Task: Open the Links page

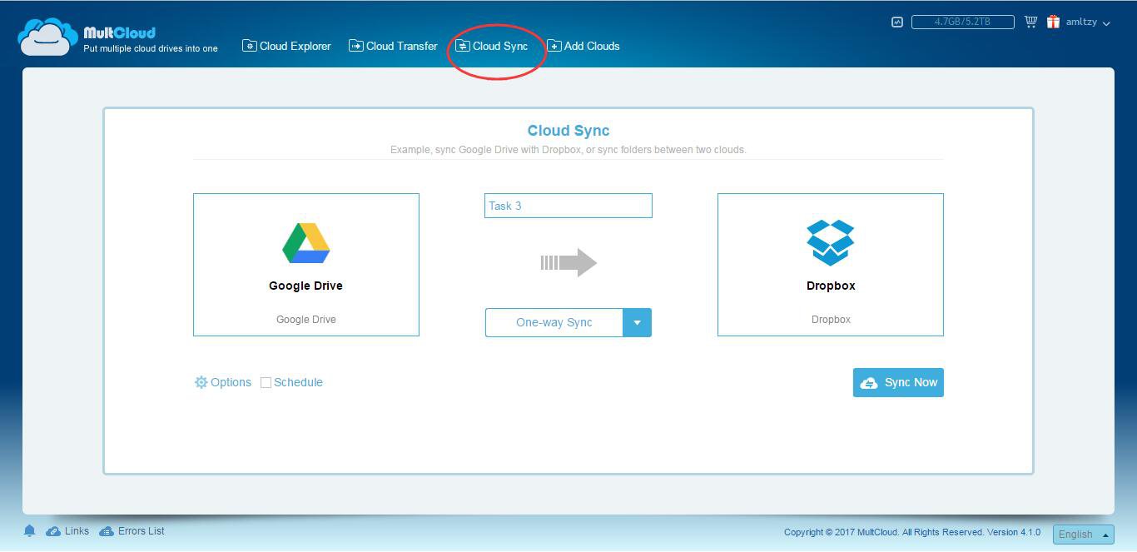Action: click(68, 531)
